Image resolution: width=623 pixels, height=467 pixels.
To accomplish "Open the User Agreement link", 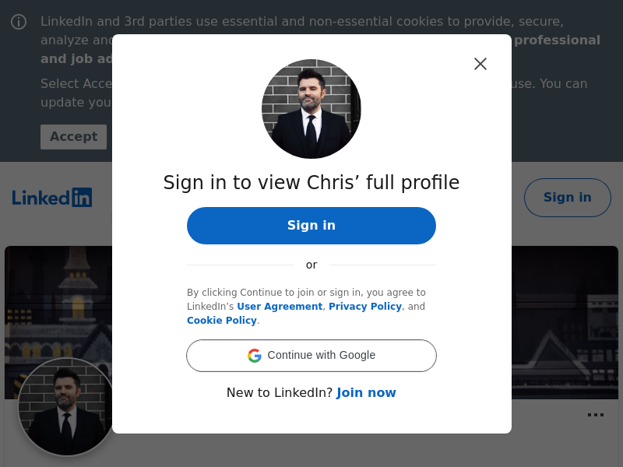I will click(280, 307).
